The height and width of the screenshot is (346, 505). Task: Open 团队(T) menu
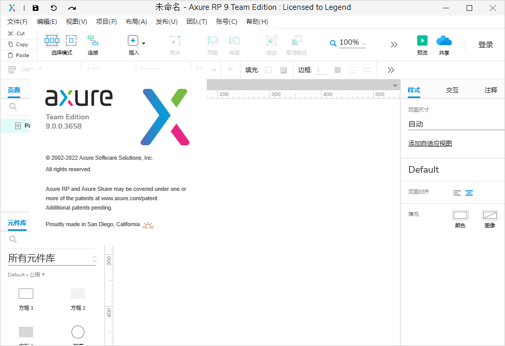tap(197, 22)
